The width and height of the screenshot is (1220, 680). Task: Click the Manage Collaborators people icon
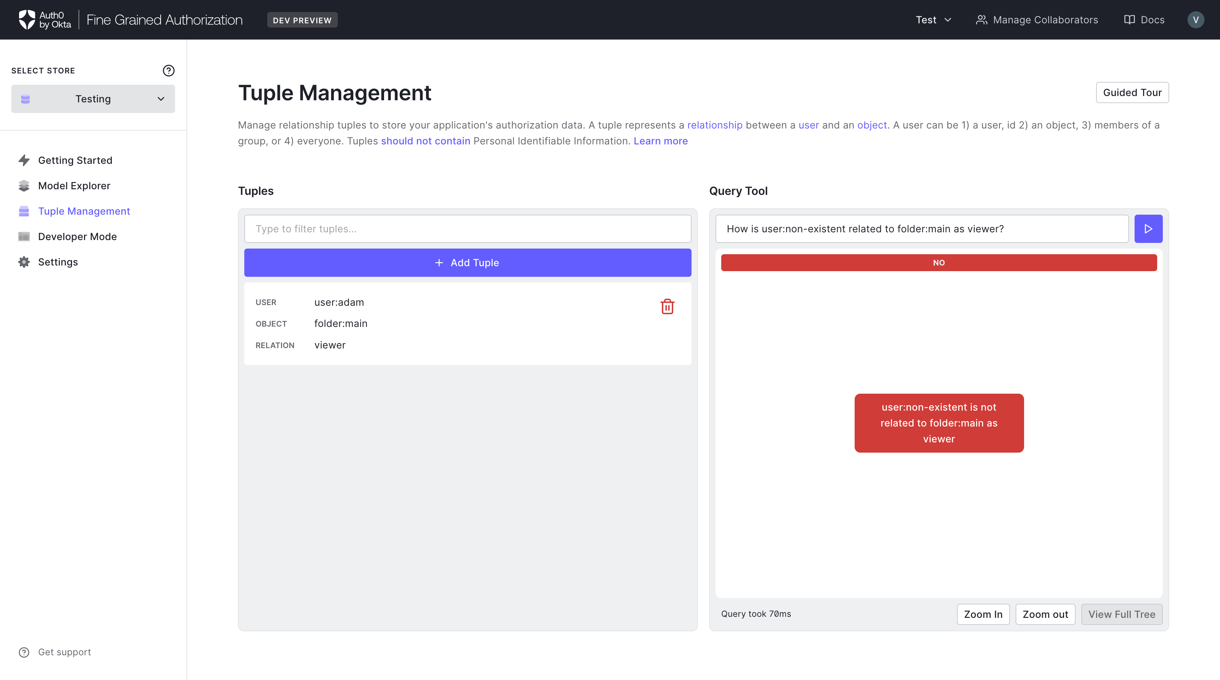pos(981,20)
